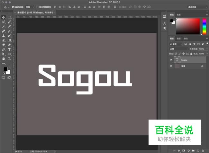Select the Magic Wand tool
Image resolution: width=209 pixels, height=153 pixels.
tap(9, 22)
